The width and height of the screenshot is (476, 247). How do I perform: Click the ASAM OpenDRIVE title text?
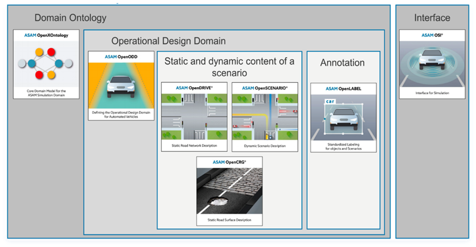coord(194,88)
